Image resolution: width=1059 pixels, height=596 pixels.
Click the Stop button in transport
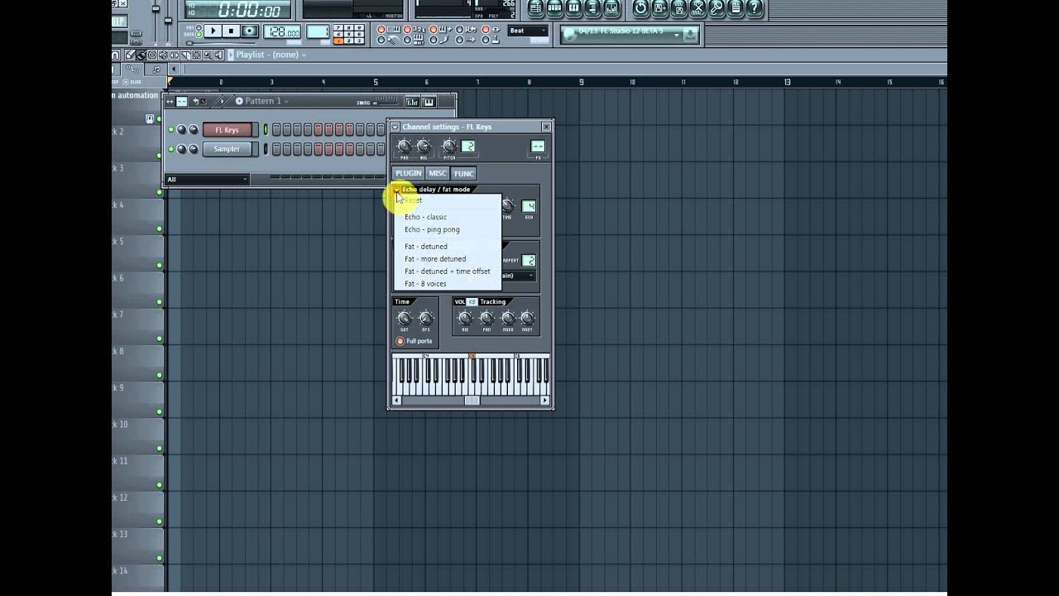pyautogui.click(x=231, y=31)
